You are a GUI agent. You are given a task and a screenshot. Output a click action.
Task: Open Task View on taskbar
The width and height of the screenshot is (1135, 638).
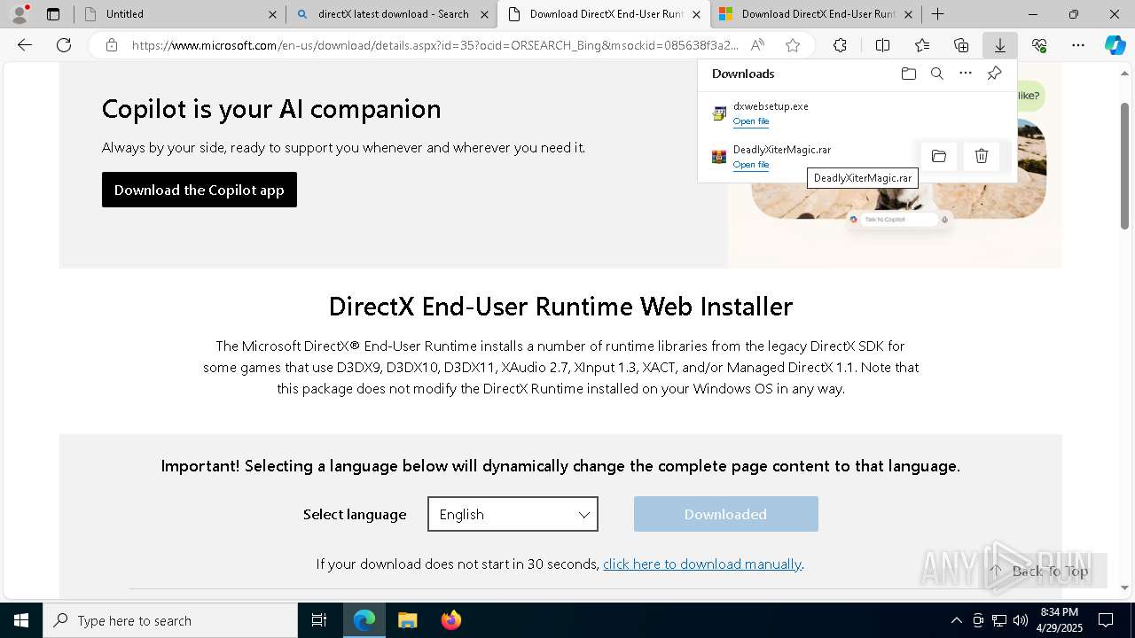(319, 620)
